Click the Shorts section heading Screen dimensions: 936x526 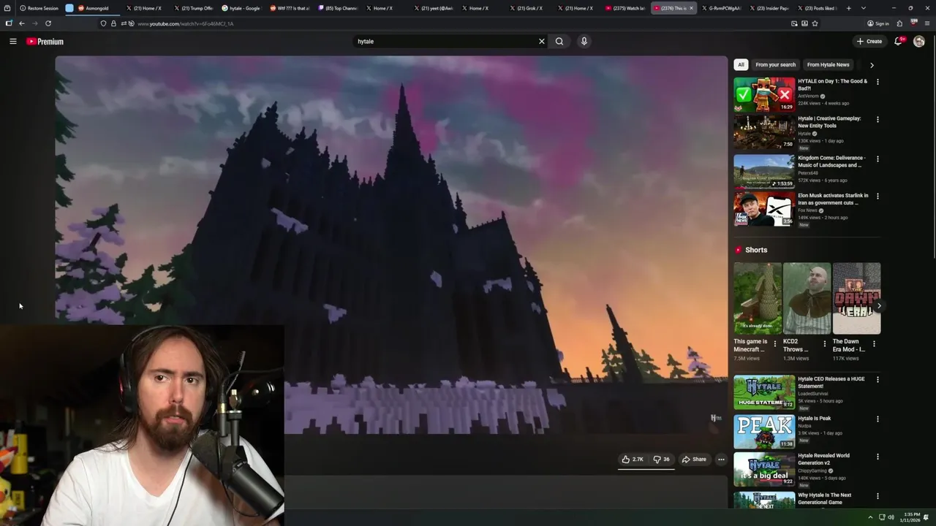tap(756, 250)
